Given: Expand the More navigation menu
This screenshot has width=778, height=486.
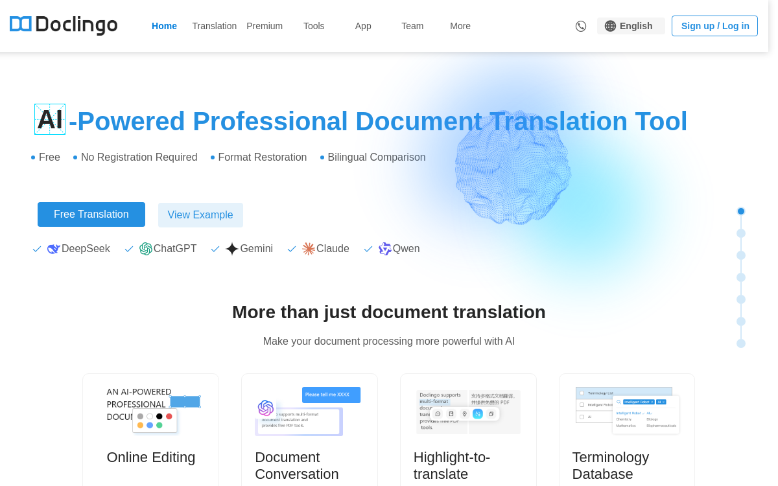Looking at the screenshot, I should click(x=460, y=26).
